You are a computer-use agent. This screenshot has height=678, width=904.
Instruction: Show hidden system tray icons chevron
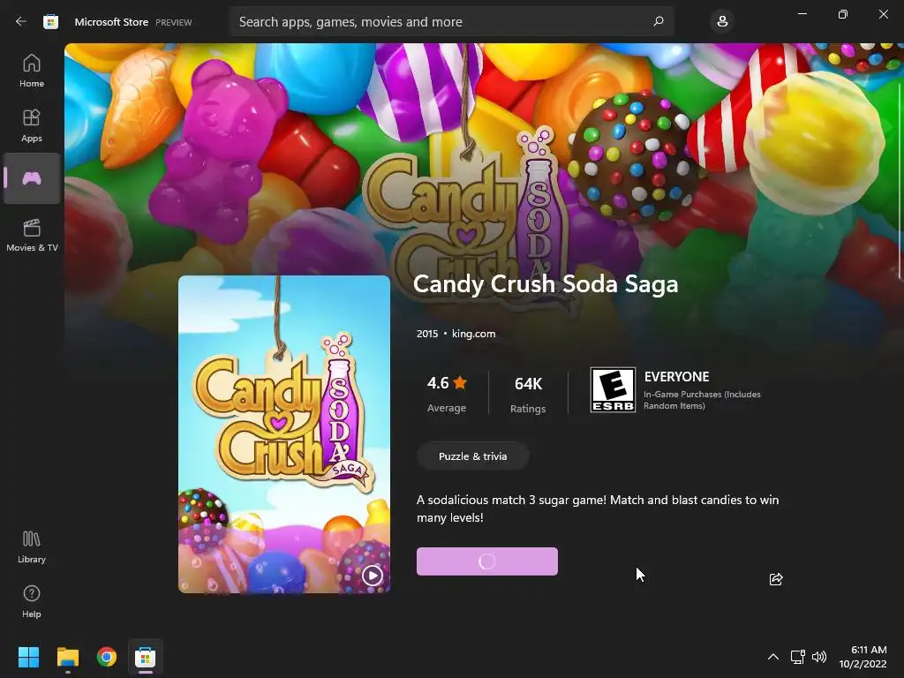click(x=773, y=657)
